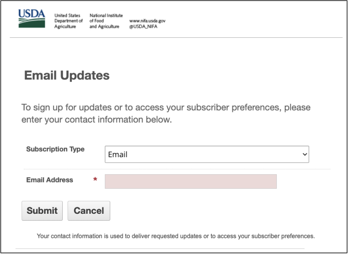Focus the Email Address input field
348x254 pixels.
point(191,181)
